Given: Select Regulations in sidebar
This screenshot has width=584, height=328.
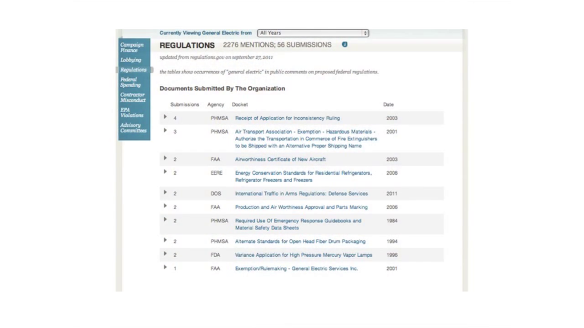Looking at the screenshot, I should [x=133, y=70].
